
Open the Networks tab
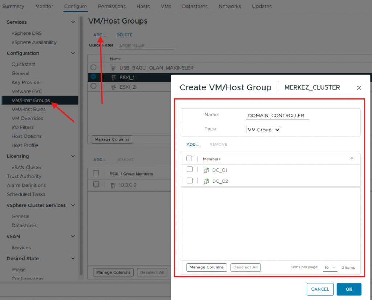point(230,7)
